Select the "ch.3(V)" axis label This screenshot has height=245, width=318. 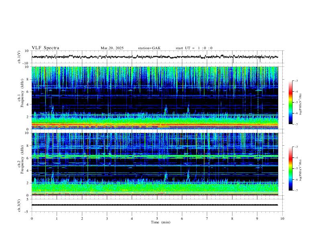(x=19, y=205)
